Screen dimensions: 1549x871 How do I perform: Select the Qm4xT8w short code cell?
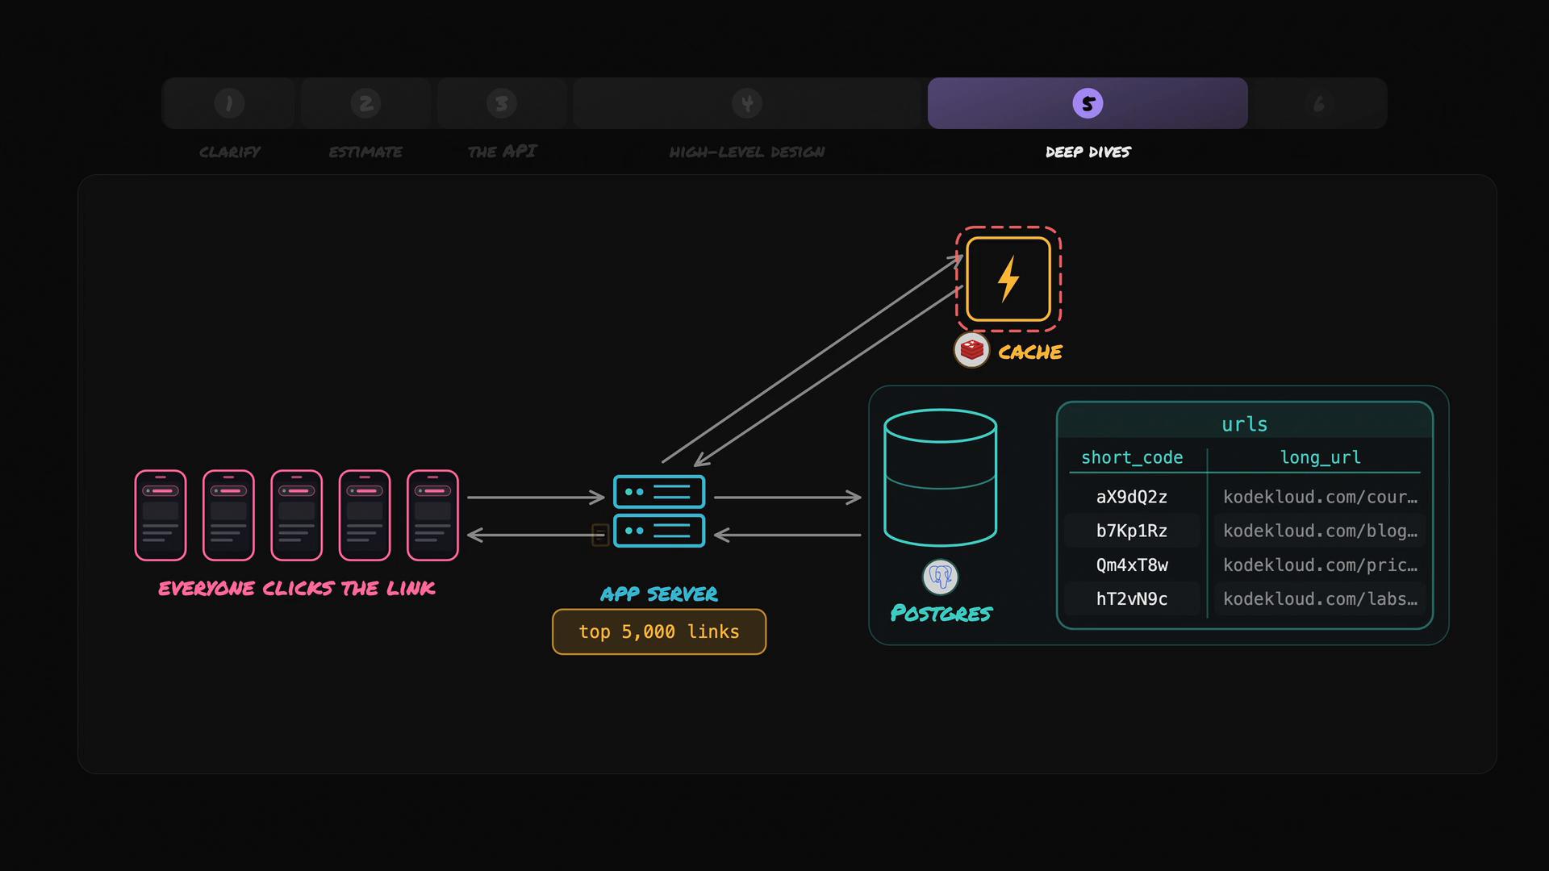click(1132, 565)
